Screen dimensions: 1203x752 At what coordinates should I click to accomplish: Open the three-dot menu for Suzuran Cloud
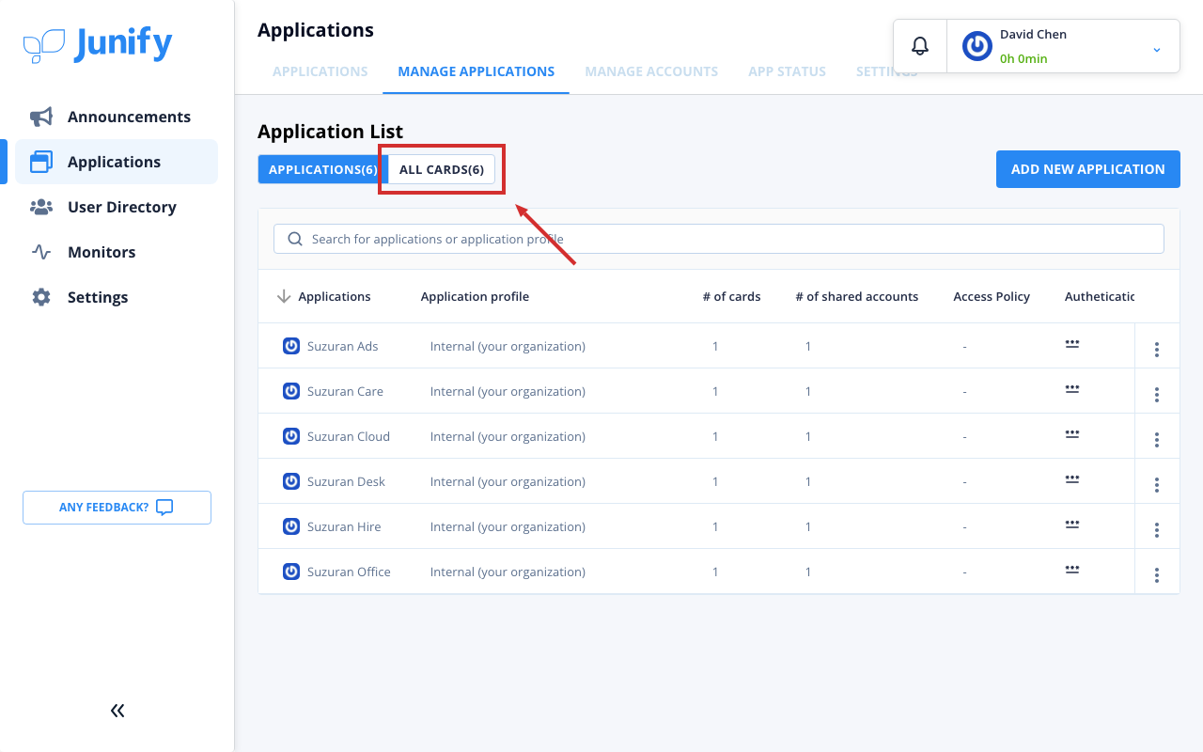coord(1157,440)
